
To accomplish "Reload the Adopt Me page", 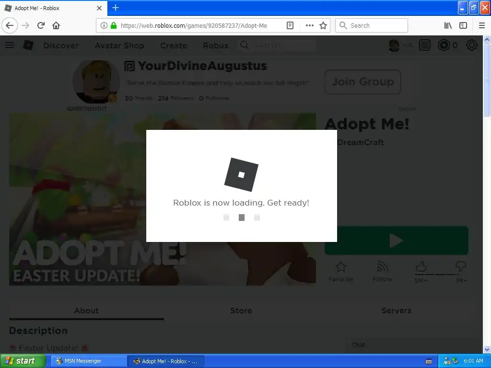I will click(41, 25).
